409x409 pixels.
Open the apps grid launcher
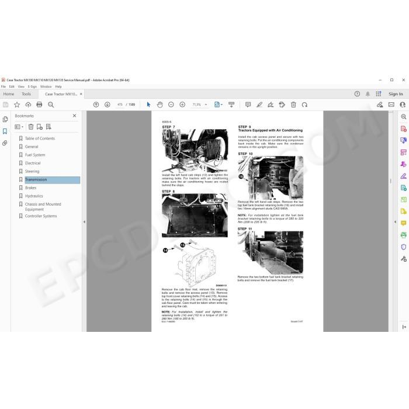point(379,94)
